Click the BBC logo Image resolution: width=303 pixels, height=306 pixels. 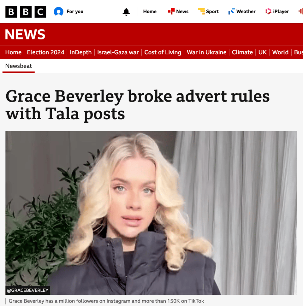click(x=26, y=12)
